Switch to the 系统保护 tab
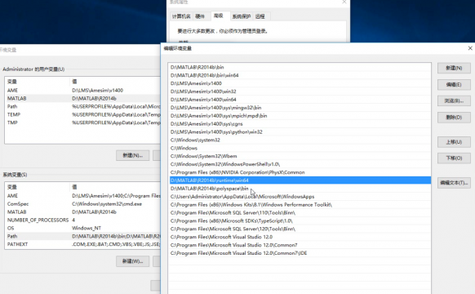 241,16
